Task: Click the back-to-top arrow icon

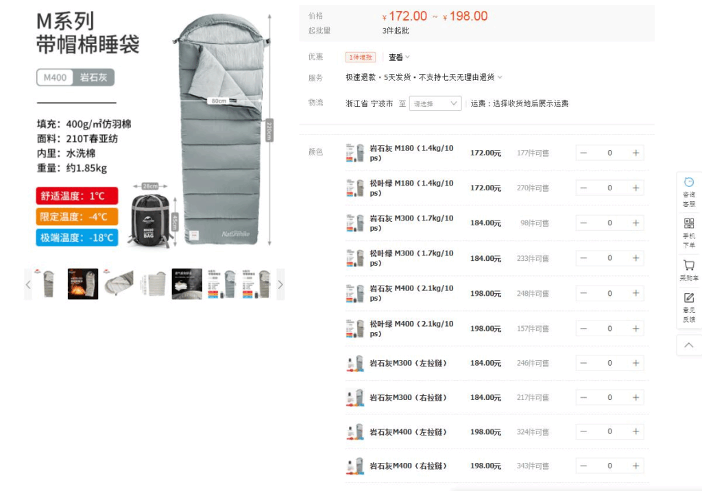Action: (x=688, y=344)
